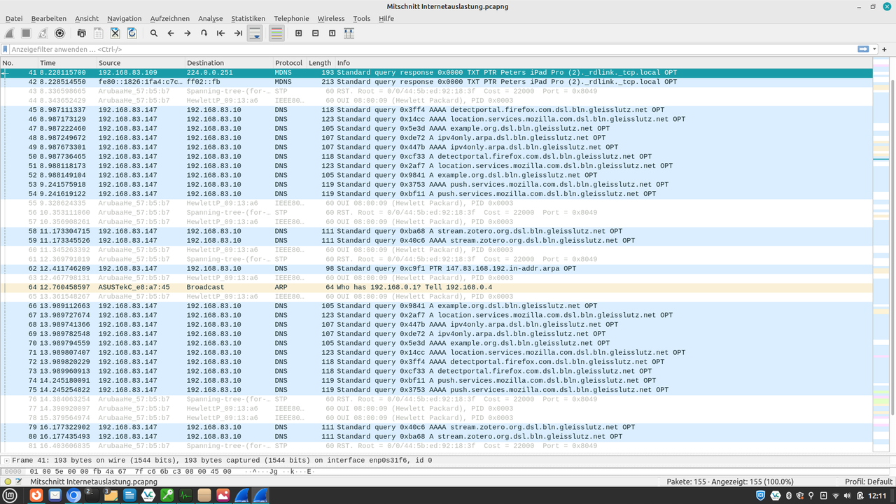Open the Bearbeiten menu
The height and width of the screenshot is (504, 896).
[x=49, y=18]
